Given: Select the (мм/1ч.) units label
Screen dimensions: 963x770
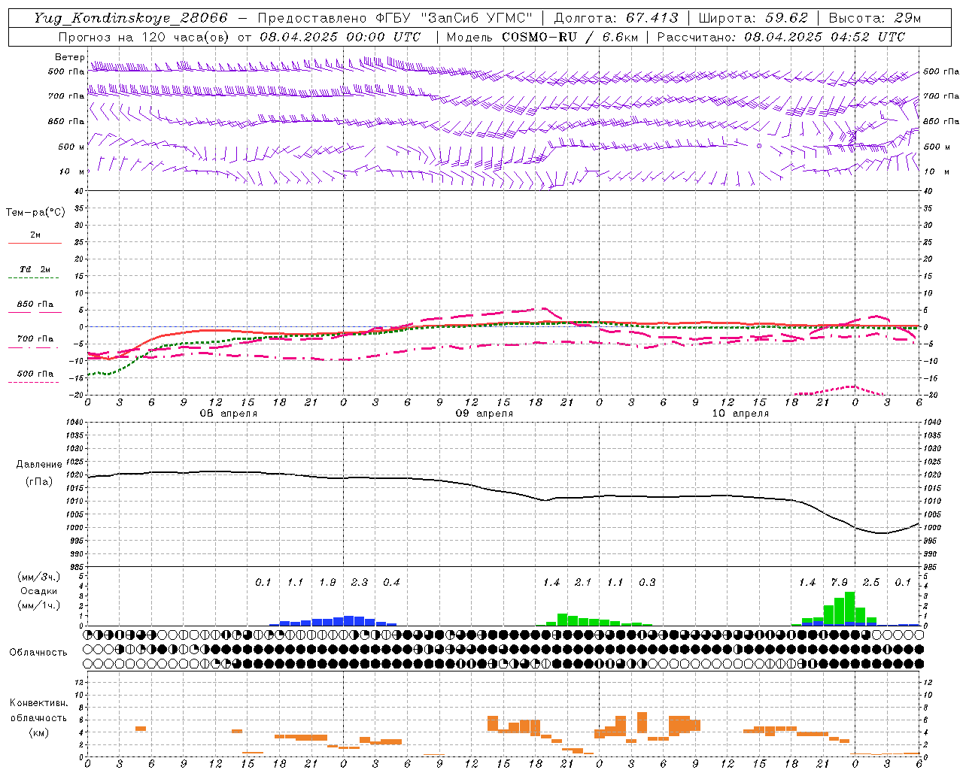Looking at the screenshot, I should [x=39, y=605].
